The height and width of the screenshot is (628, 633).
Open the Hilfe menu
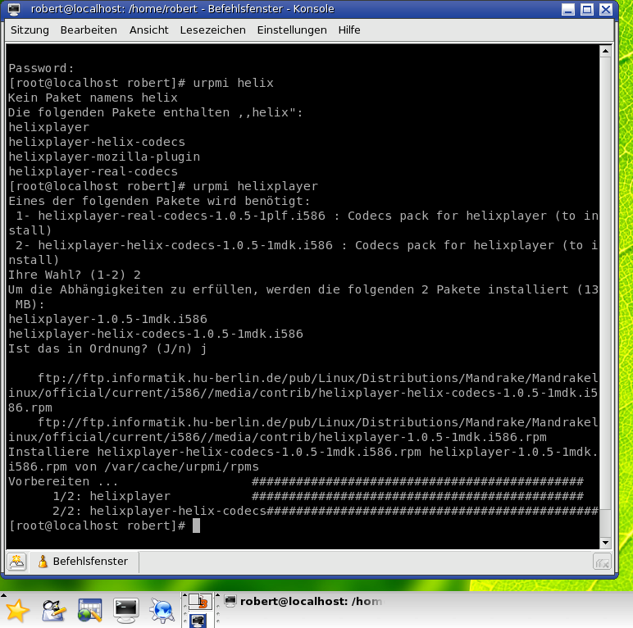coord(348,30)
